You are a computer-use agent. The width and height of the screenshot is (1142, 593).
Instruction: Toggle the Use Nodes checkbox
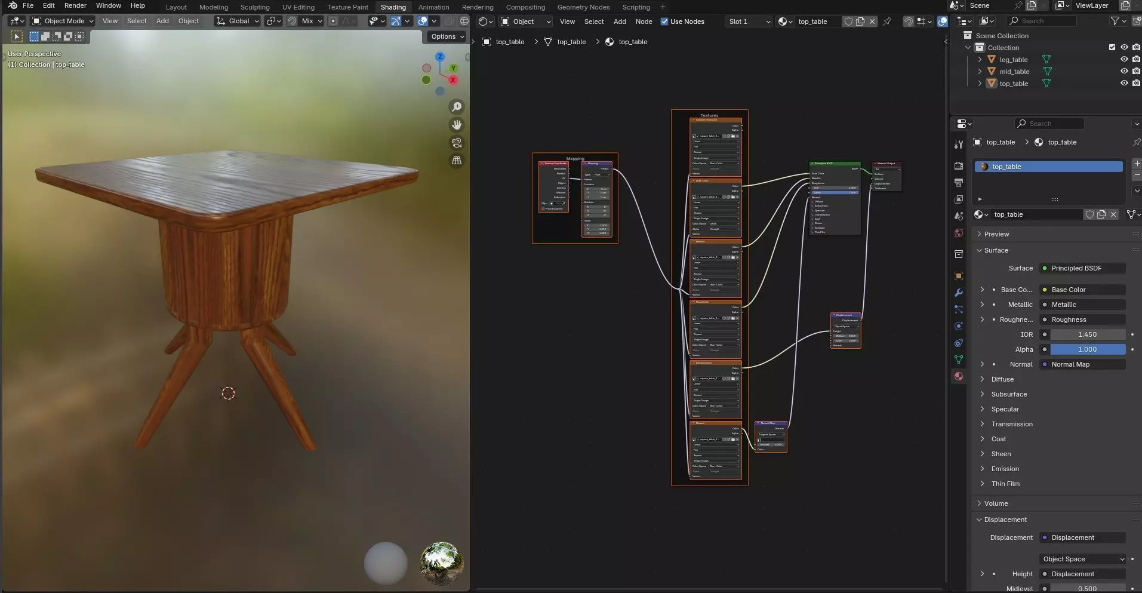[664, 21]
